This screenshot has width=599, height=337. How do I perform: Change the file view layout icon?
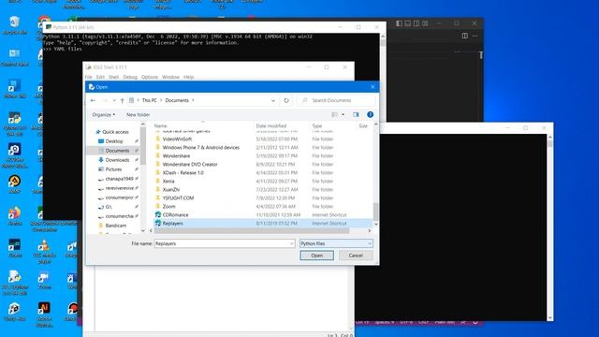[x=335, y=114]
